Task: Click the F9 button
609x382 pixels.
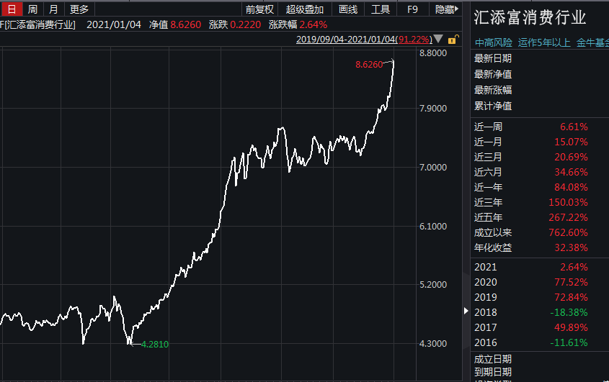Action: 412,9
